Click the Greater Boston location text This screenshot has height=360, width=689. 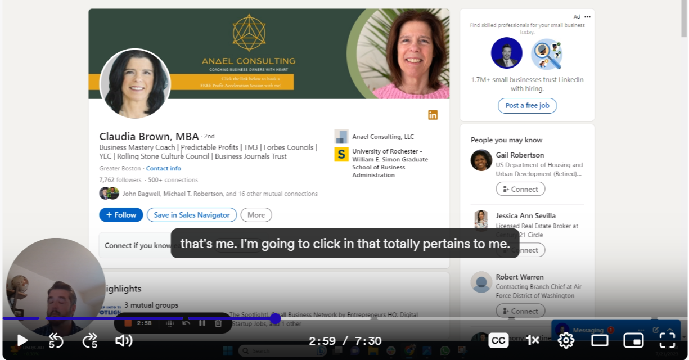(x=120, y=168)
